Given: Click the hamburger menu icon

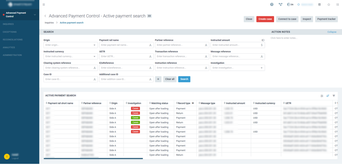Looking at the screenshot, I should 44,5.
